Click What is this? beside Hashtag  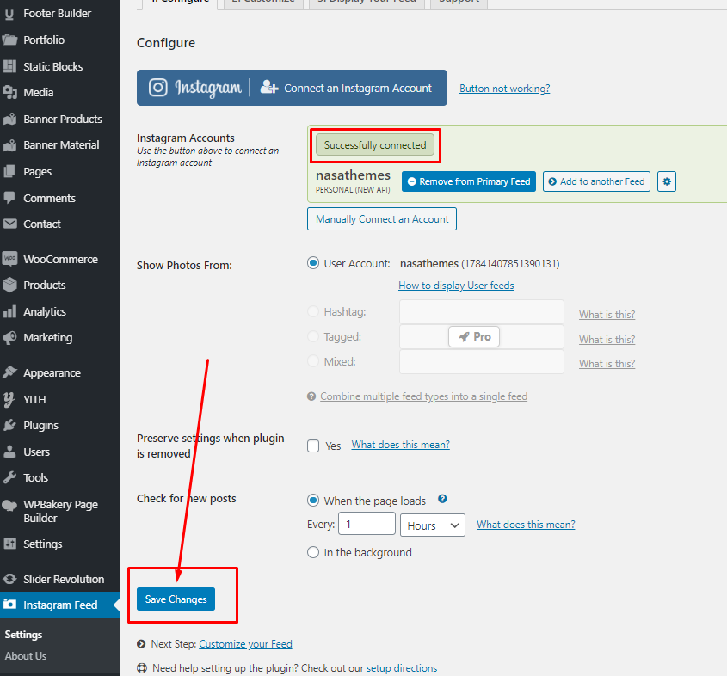click(607, 315)
